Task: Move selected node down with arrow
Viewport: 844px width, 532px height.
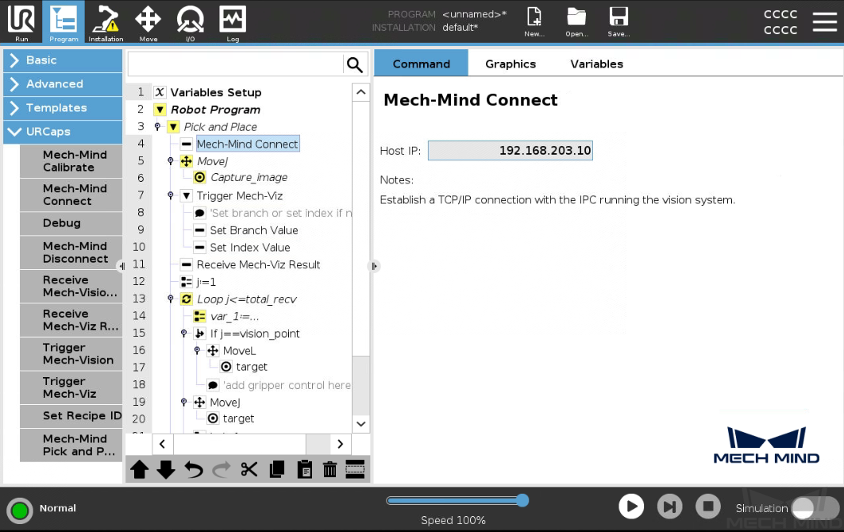Action: tap(166, 469)
